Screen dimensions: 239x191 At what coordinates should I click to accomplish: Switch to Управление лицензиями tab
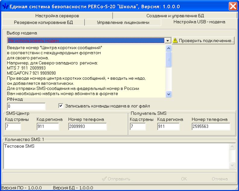point(123,22)
